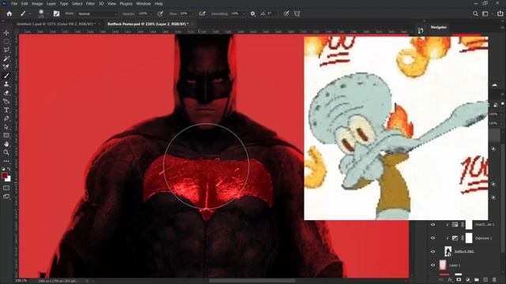Open the Opacity slider dropdown arrow
The width and height of the screenshot is (506, 284).
click(151, 14)
